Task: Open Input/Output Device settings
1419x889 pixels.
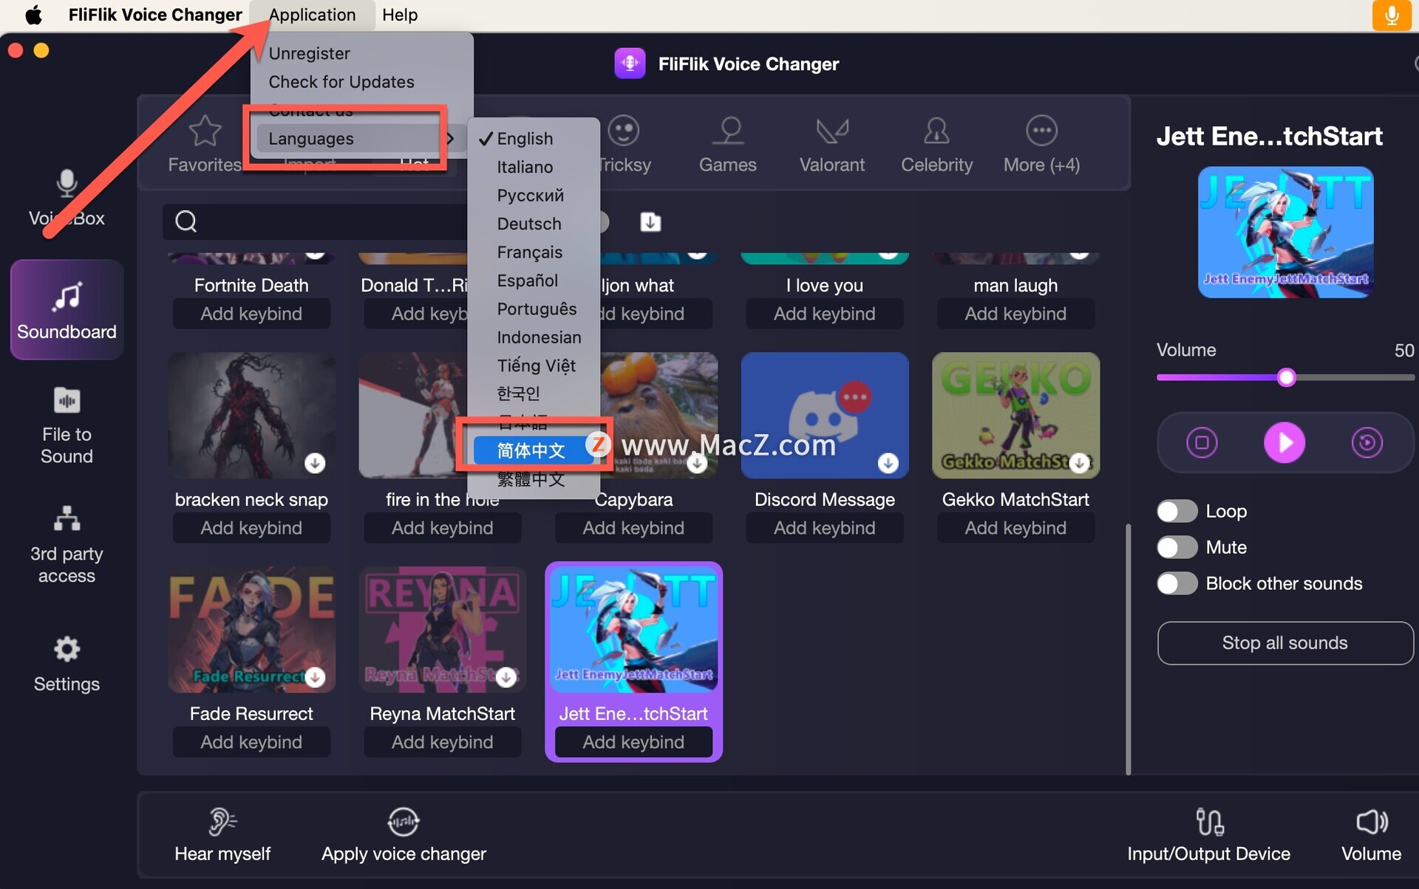Action: pyautogui.click(x=1209, y=836)
